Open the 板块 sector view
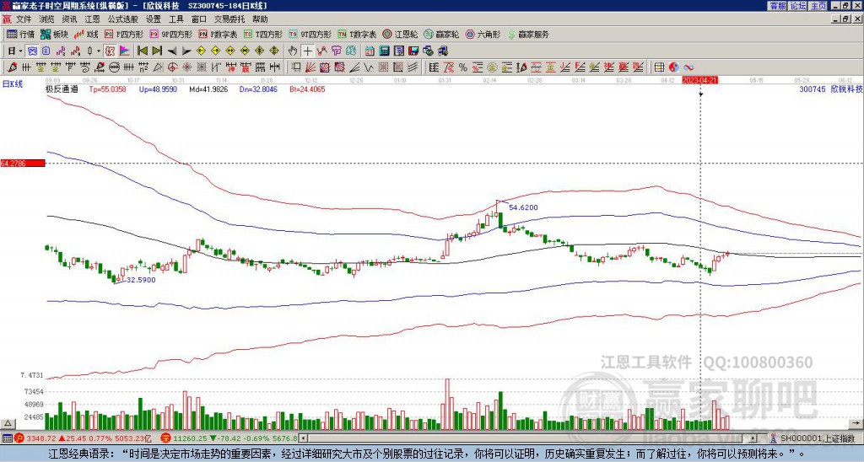This screenshot has height=462, width=864. coord(54,34)
